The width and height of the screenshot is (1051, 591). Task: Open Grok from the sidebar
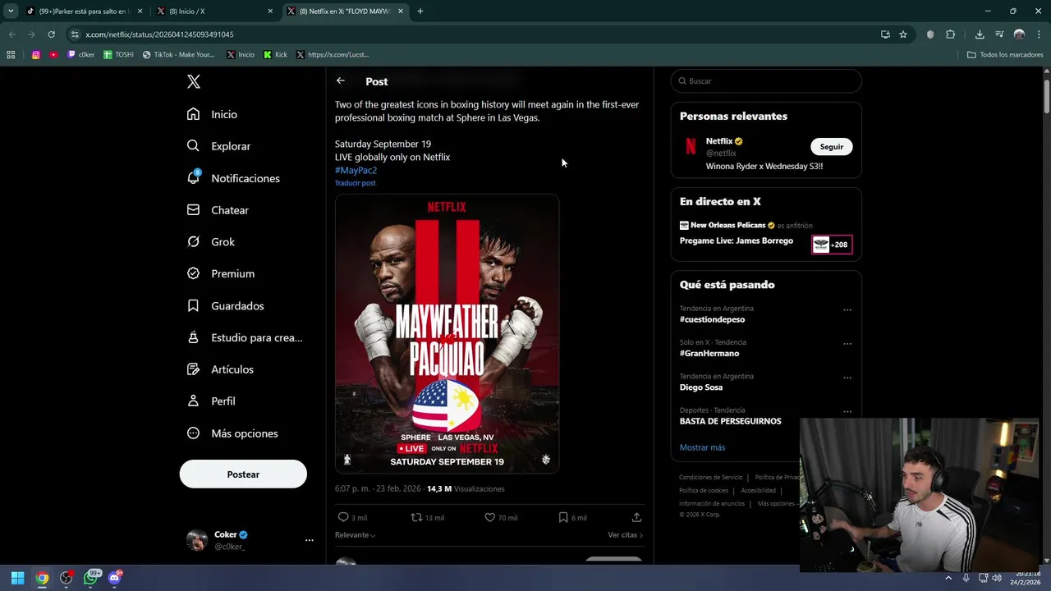click(x=211, y=242)
